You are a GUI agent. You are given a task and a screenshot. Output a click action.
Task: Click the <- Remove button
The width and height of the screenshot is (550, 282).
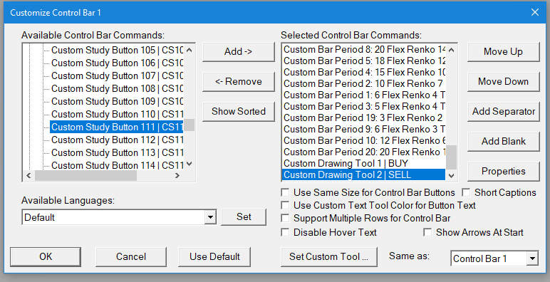pyautogui.click(x=239, y=82)
